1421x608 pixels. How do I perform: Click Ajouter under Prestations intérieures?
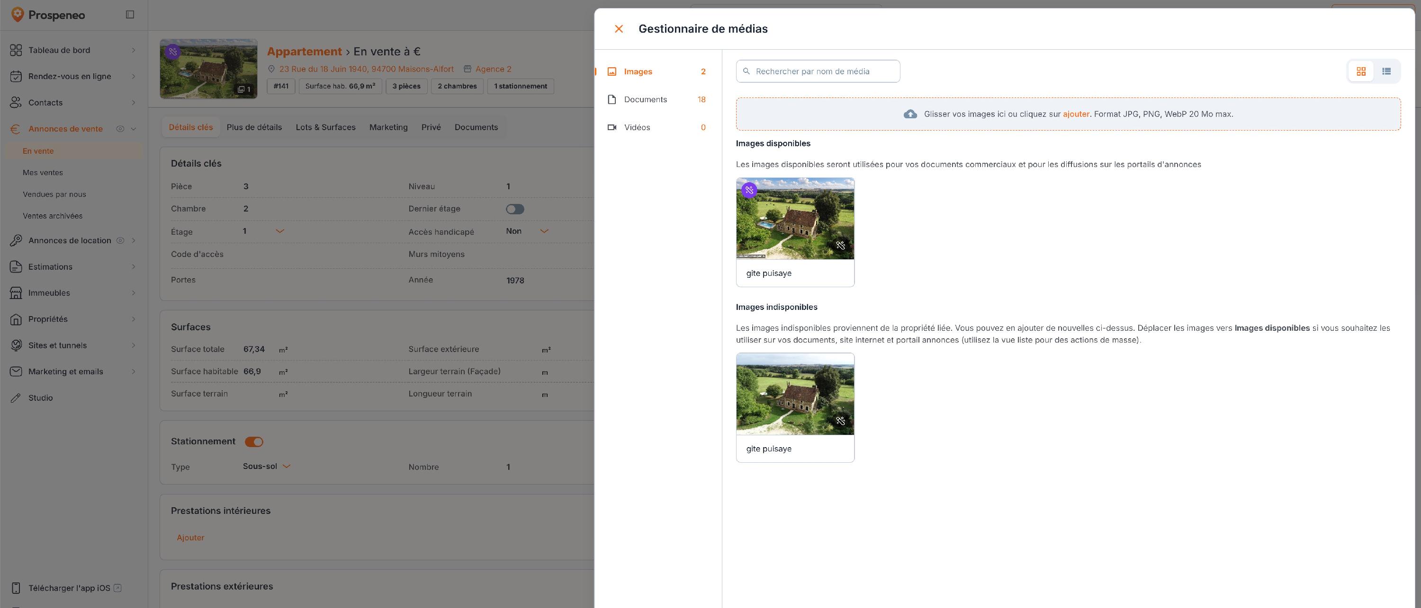pyautogui.click(x=190, y=538)
